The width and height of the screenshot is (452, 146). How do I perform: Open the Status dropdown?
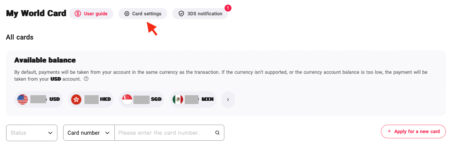tap(32, 133)
